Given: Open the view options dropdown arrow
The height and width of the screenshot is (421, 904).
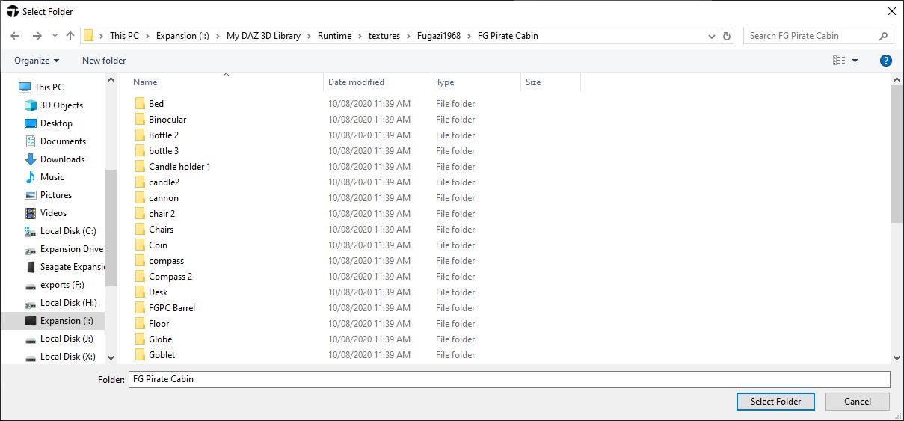Looking at the screenshot, I should (x=855, y=61).
